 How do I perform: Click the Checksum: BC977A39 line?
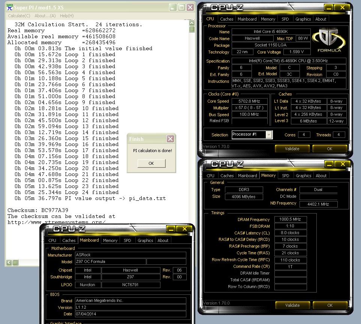[38, 211]
